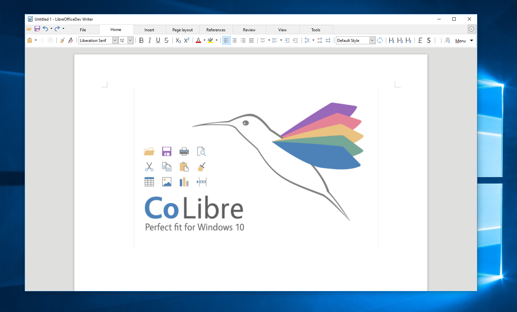Open the toolbar settings gear
The height and width of the screenshot is (312, 517).
pos(471,29)
